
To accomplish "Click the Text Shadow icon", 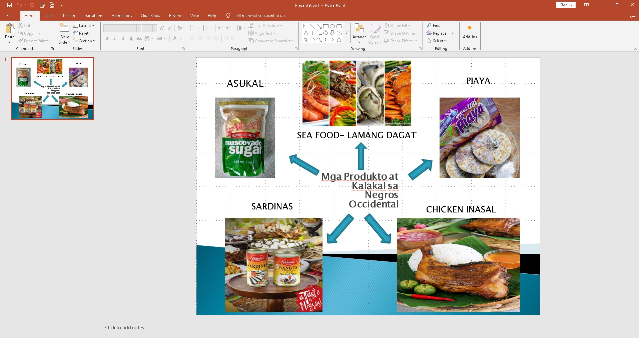I will click(131, 38).
